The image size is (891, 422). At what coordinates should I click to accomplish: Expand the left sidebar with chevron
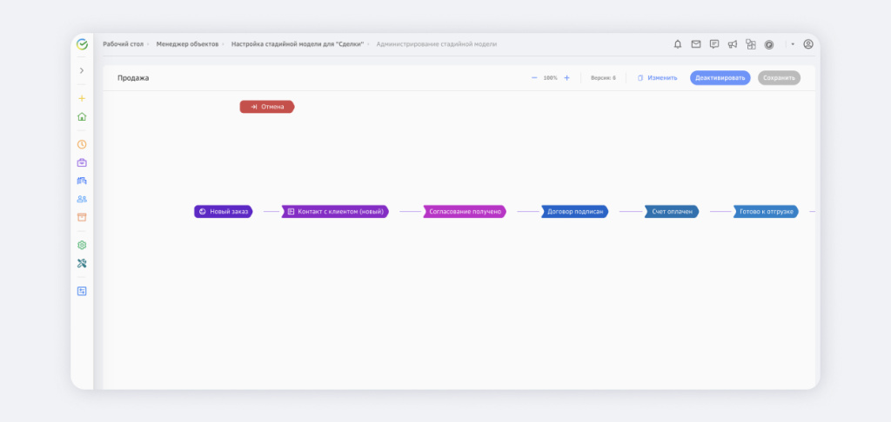82,70
